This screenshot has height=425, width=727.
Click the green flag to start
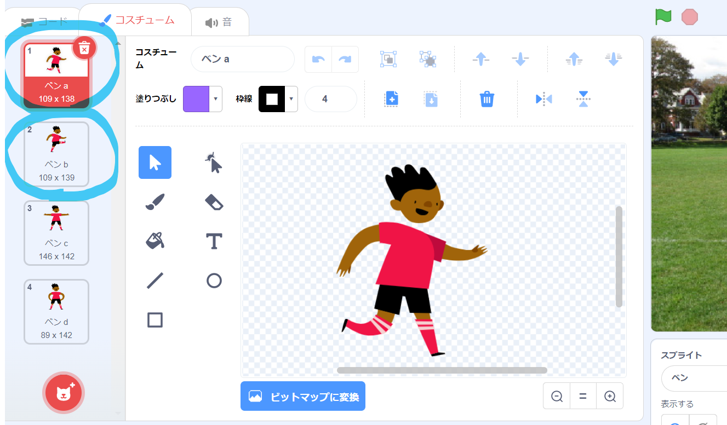(x=663, y=17)
